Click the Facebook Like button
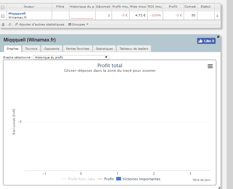Screen dimensions: 233x189 206,41
